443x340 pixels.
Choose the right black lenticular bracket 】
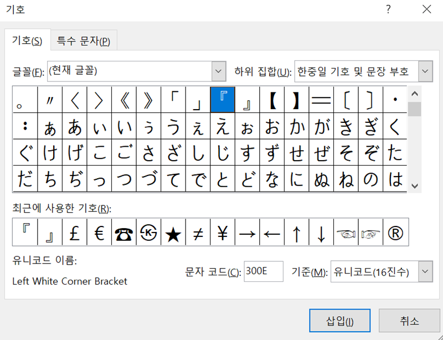click(x=296, y=100)
